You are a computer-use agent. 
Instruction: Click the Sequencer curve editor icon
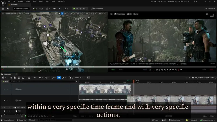[x=88, y=78]
